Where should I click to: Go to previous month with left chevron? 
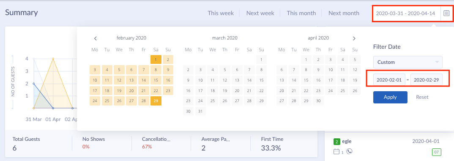(96, 38)
